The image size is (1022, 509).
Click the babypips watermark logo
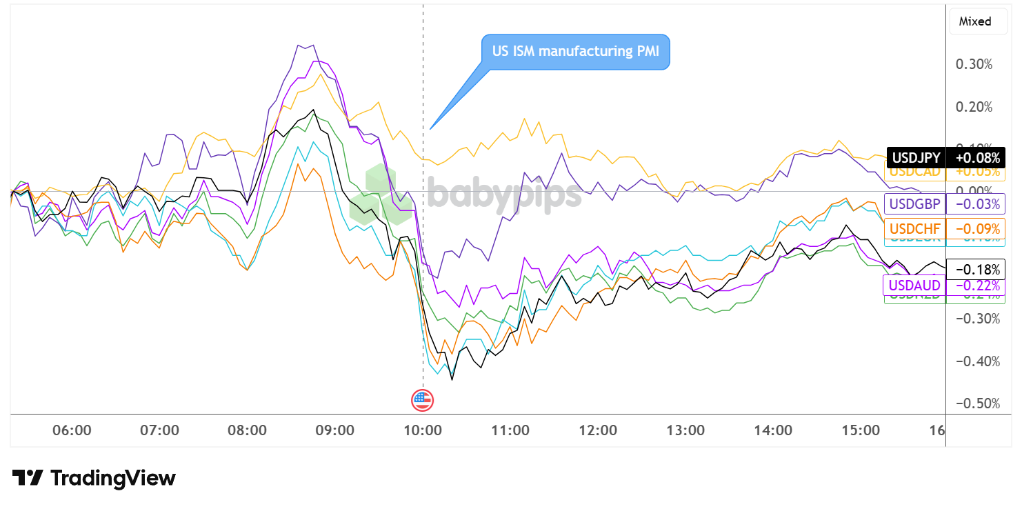tap(465, 195)
